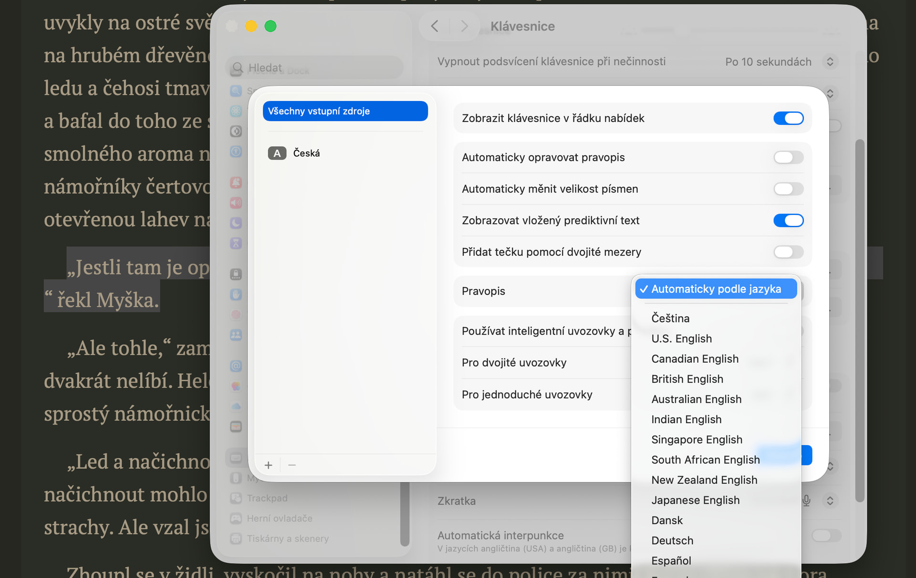Open Tiskárny a skenery in sidebar

[287, 538]
